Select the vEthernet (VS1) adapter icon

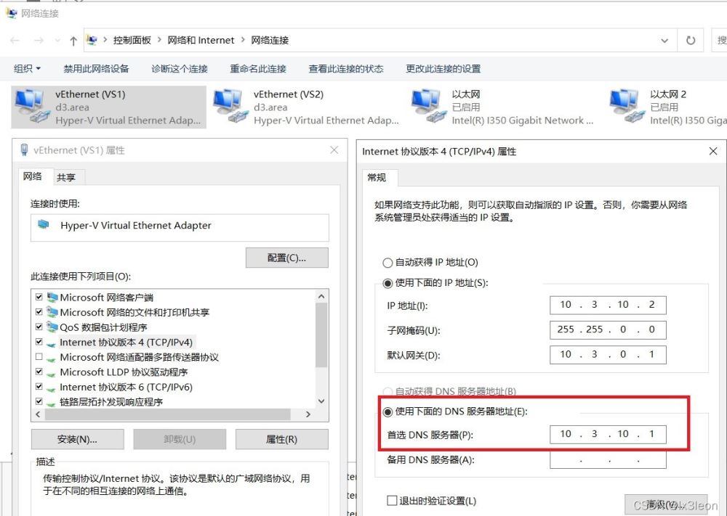(31, 106)
